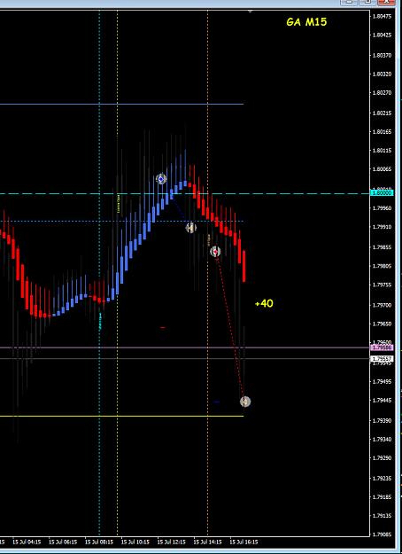Image resolution: width=402 pixels, height=554 pixels.
Task: Click the 1.79390 price axis label
Action: (x=382, y=420)
